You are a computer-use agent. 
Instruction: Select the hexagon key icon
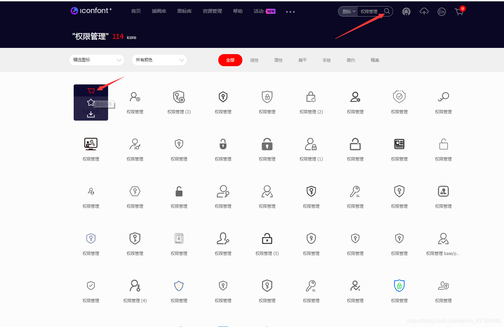tap(135, 191)
